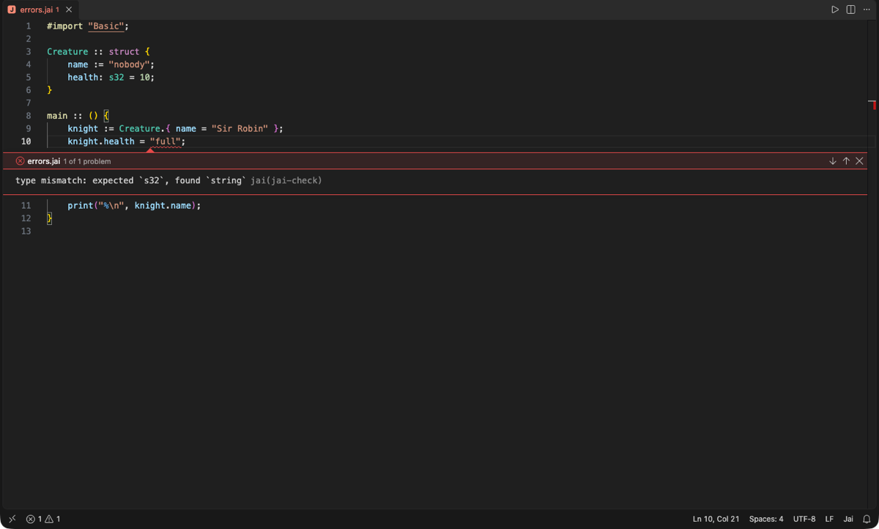The height and width of the screenshot is (529, 879).
Task: Open the More Actions ellipsis menu
Action: [x=867, y=10]
